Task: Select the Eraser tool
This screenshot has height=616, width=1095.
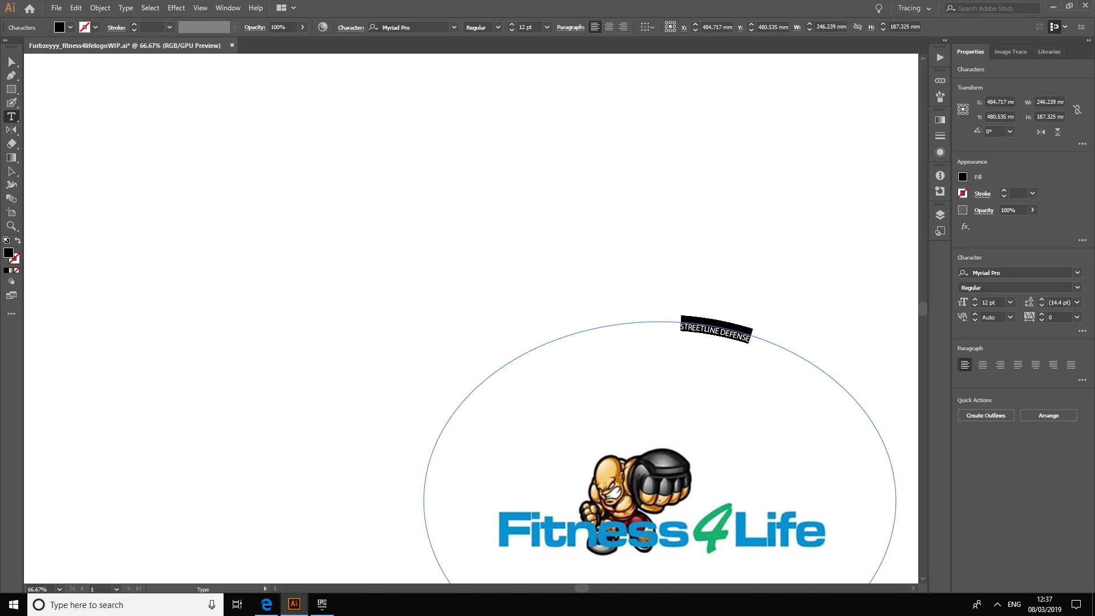Action: [x=11, y=144]
